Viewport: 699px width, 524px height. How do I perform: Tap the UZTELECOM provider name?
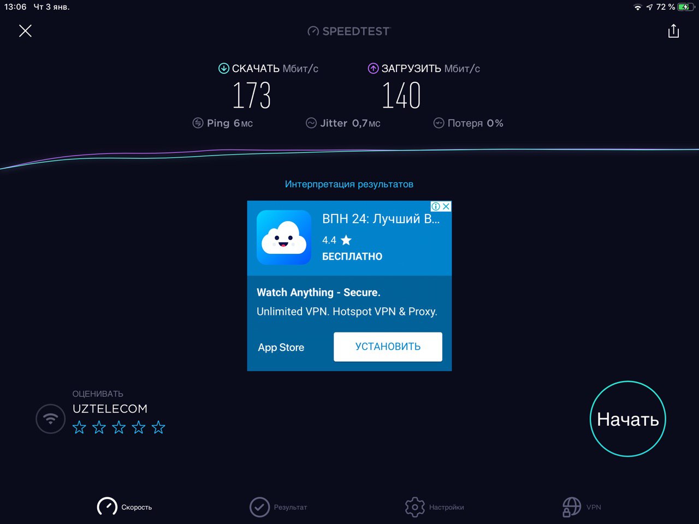click(110, 409)
